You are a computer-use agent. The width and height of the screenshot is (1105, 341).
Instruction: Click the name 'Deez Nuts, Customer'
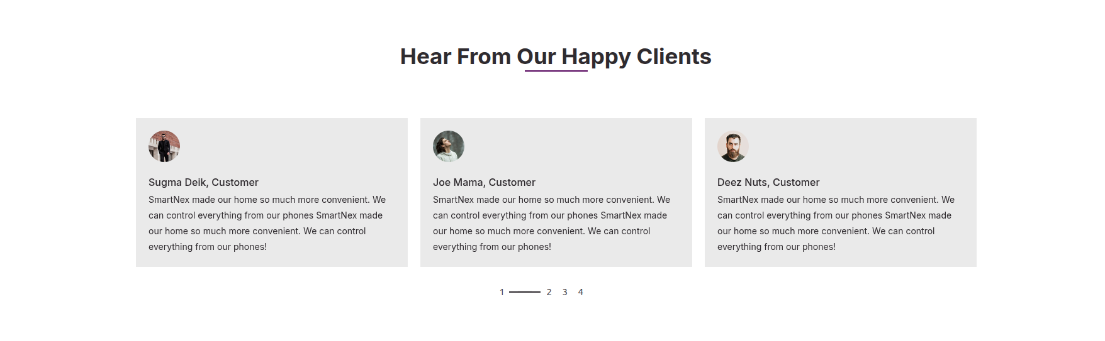768,182
